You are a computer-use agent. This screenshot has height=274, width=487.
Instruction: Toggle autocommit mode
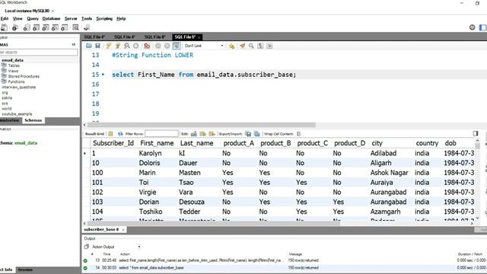pos(177,46)
